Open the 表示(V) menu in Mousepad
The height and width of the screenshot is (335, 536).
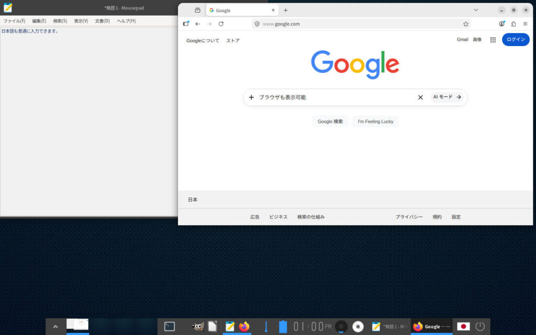tap(81, 21)
